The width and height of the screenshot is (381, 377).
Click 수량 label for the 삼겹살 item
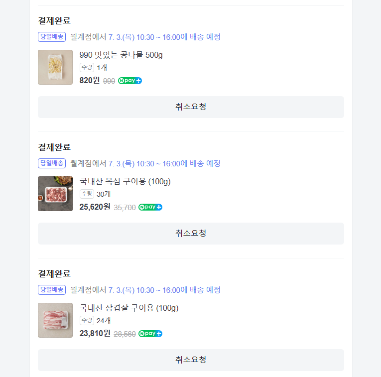tap(87, 321)
